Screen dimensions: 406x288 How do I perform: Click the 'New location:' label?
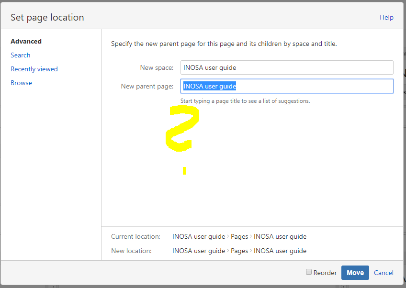click(x=131, y=251)
